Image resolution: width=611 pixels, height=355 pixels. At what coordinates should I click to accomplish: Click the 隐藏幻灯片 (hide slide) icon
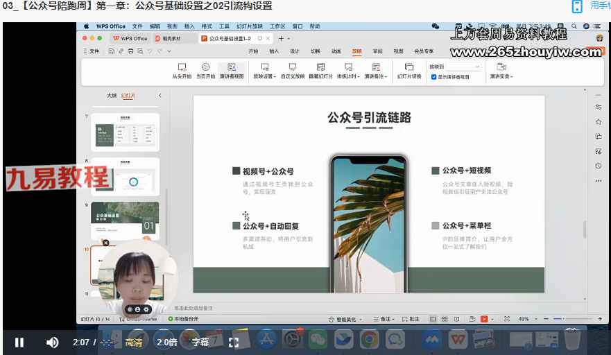pos(320,68)
